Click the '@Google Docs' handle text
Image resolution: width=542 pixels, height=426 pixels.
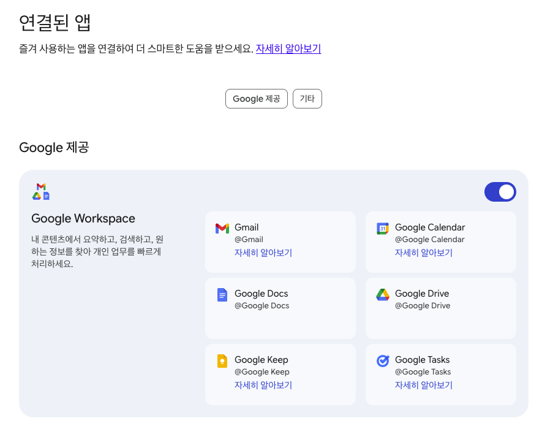[262, 306]
